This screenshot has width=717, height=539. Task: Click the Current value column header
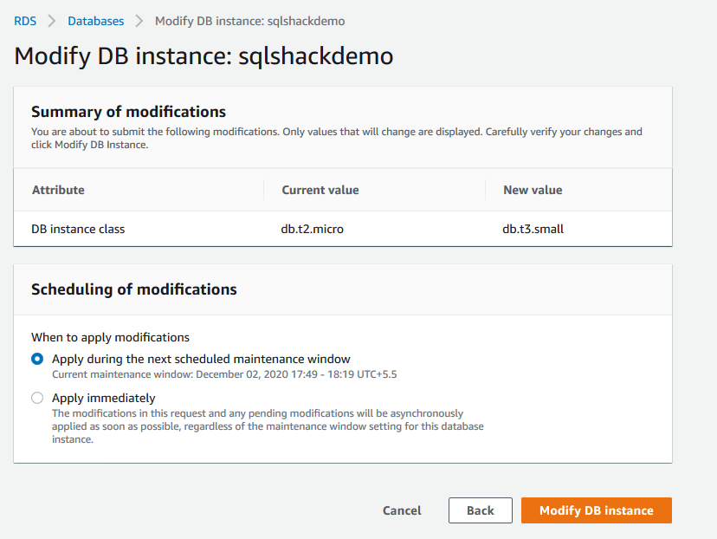click(x=320, y=190)
